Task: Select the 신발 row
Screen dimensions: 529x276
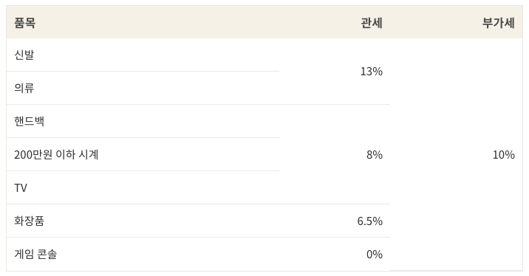Action: tap(143, 55)
